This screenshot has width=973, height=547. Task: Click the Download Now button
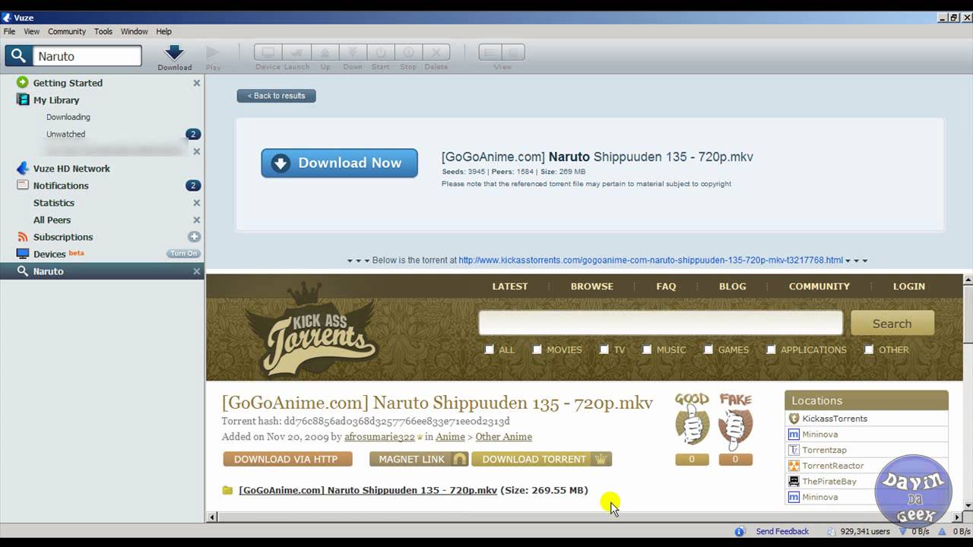339,163
